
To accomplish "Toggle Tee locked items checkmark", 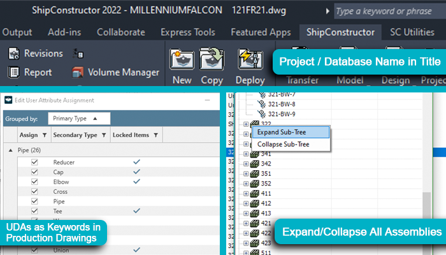I will 136,210.
